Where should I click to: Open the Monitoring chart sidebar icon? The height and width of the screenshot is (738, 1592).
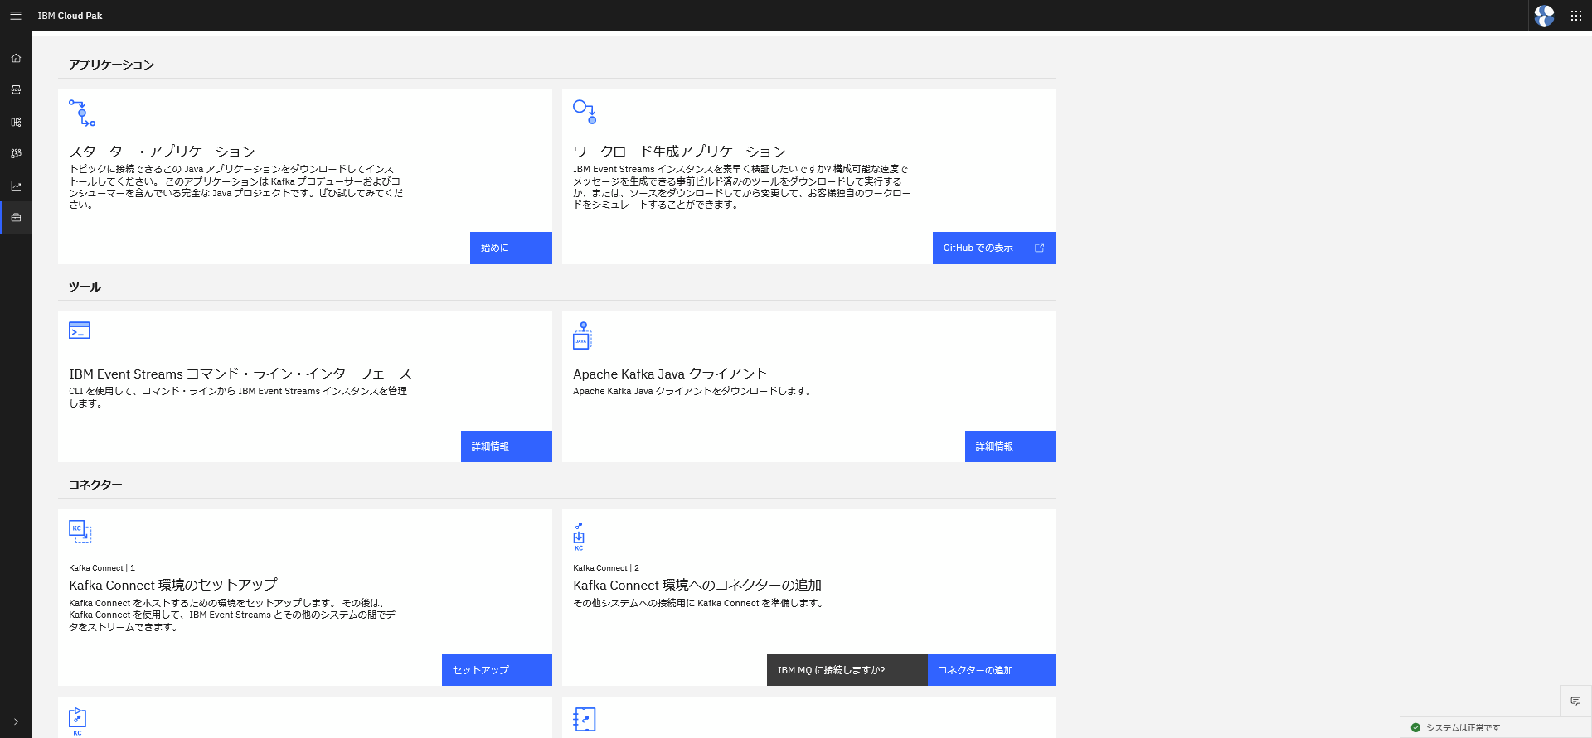(x=16, y=186)
